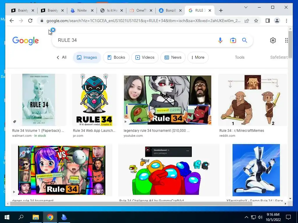Bookmark this page with the star icon
Screen dimensions: 298x223
256,21
